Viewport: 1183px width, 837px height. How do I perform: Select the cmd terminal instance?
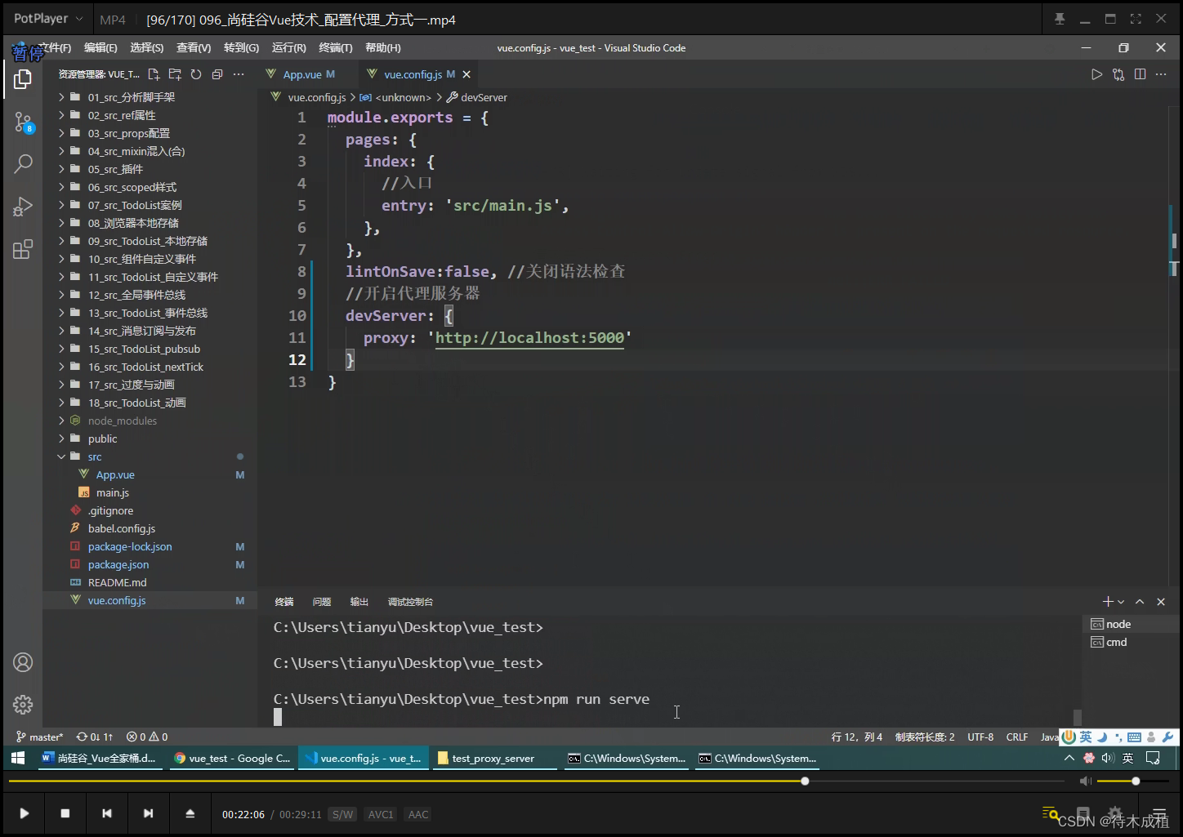point(1131,642)
